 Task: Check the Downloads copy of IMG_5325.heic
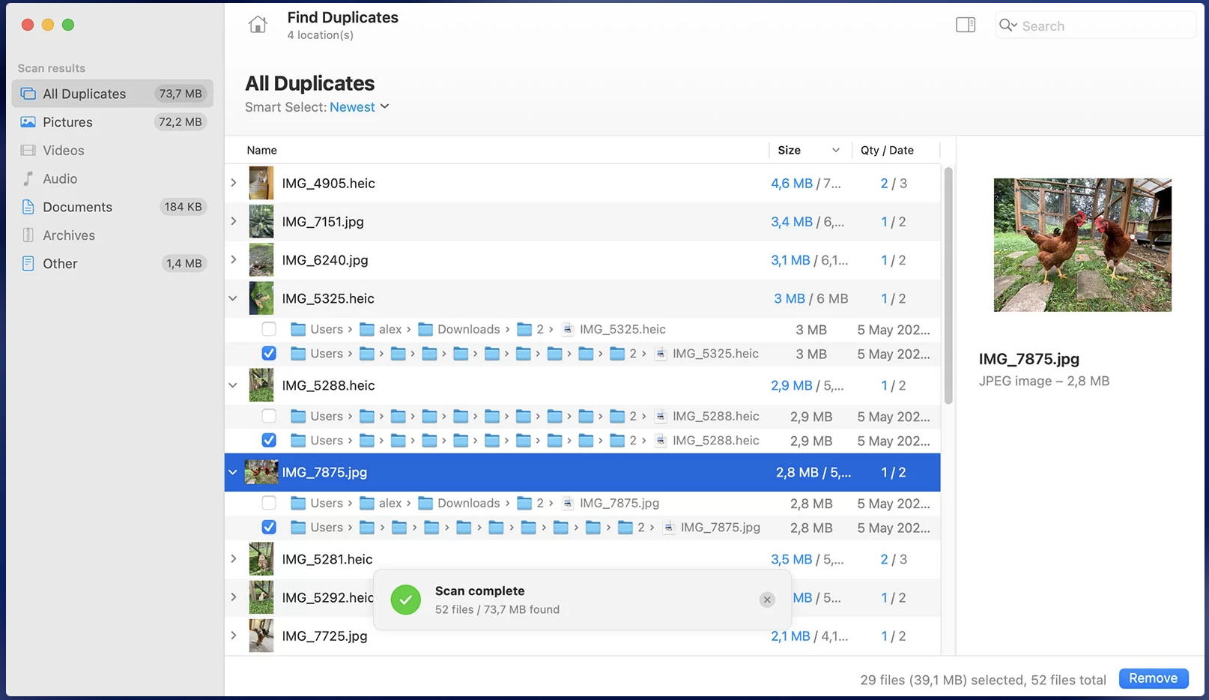[269, 329]
